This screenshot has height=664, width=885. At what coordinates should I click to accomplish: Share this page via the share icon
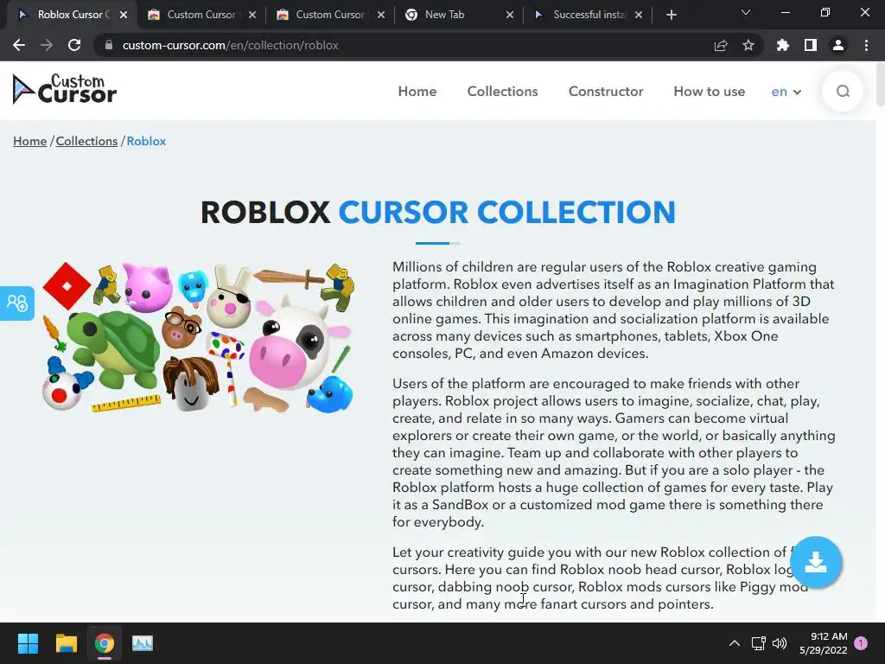[721, 45]
